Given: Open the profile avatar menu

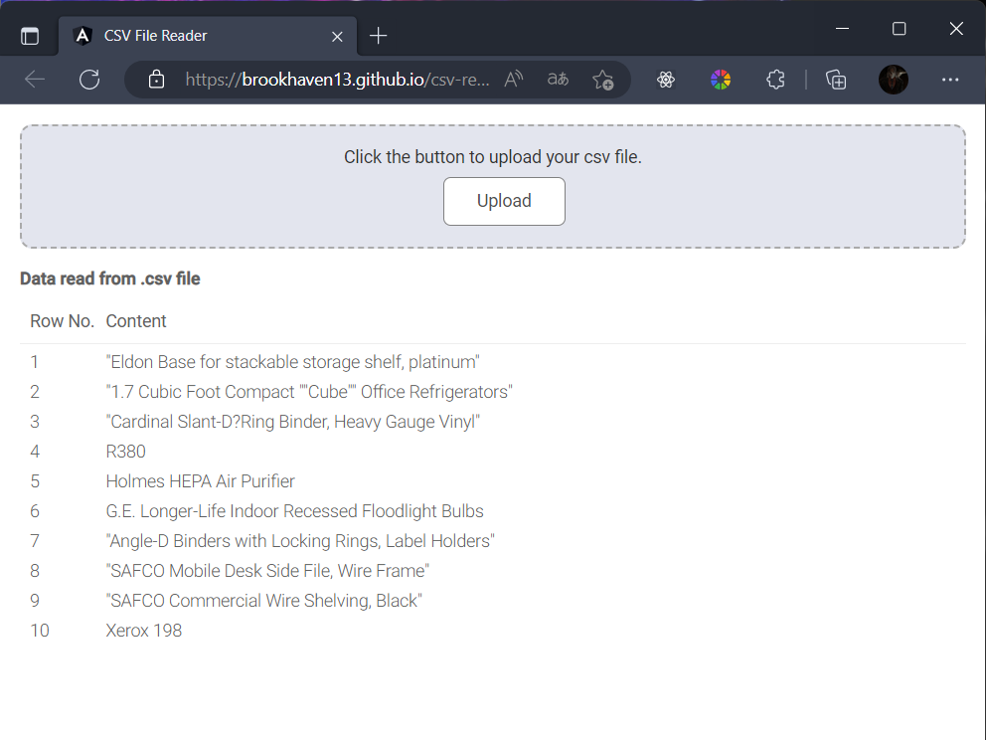Looking at the screenshot, I should [x=894, y=80].
